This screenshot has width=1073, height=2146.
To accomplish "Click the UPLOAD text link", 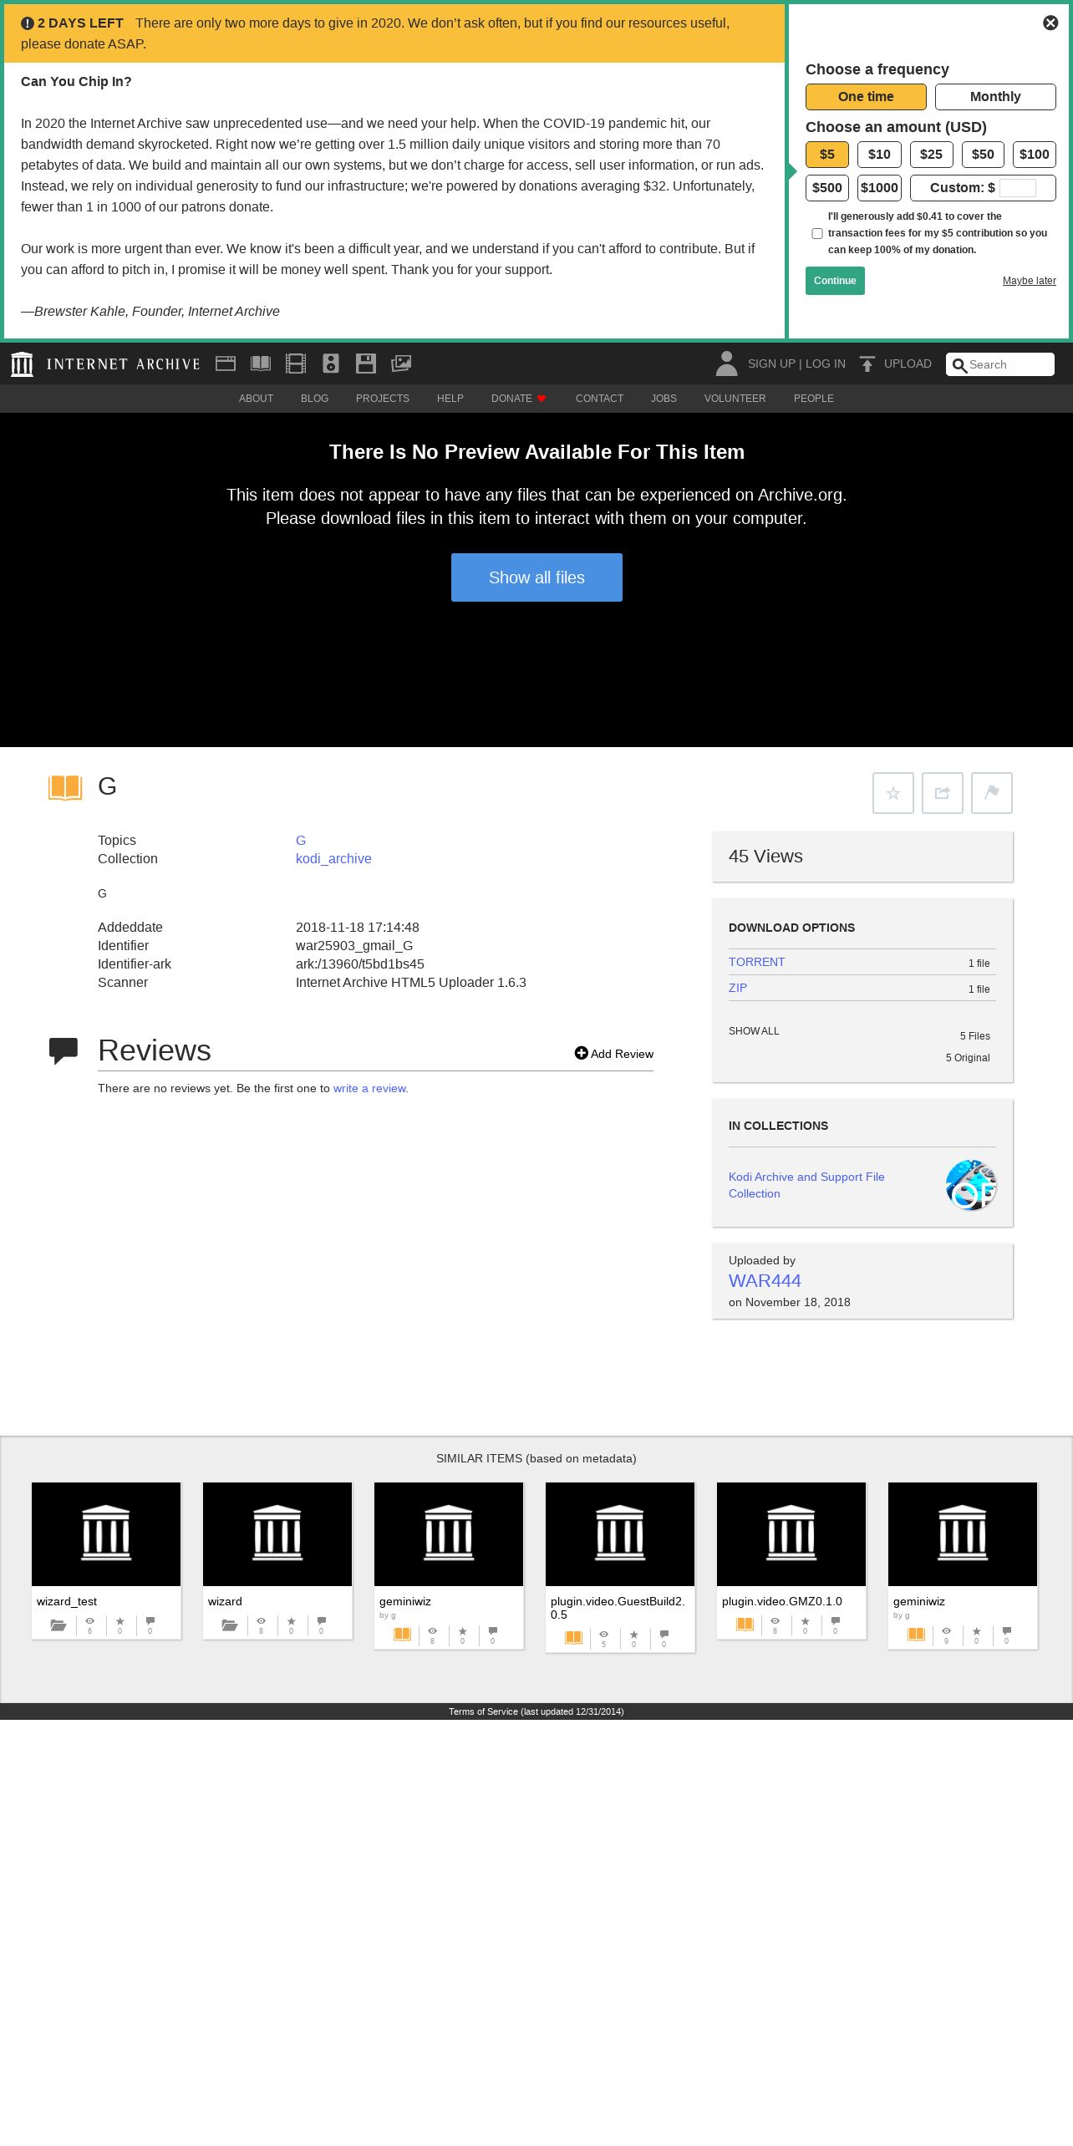I will pyautogui.click(x=908, y=364).
